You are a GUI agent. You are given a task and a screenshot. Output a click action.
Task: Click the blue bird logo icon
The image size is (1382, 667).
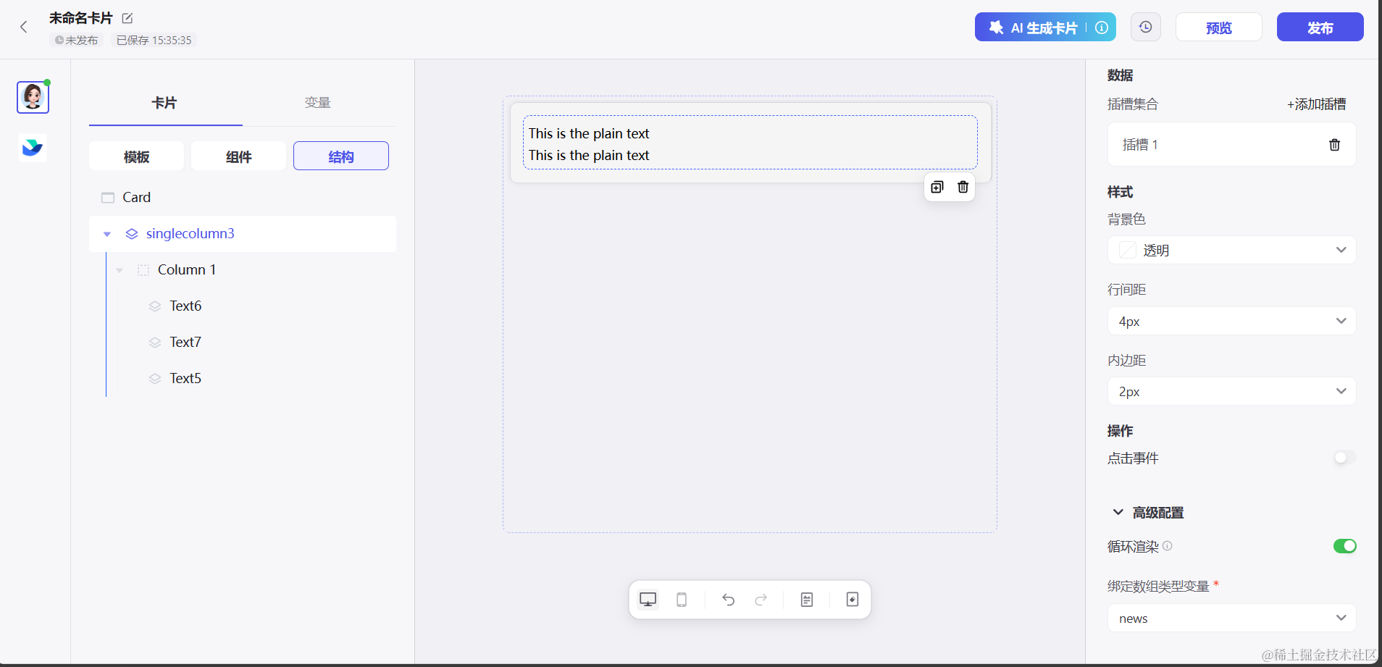tap(33, 147)
